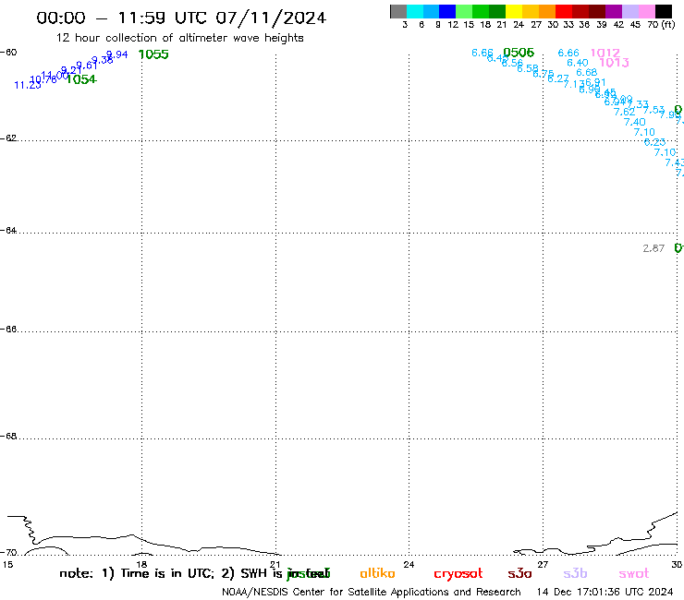This screenshot has width=684, height=600.
Task: Click the '(ft)' unit label in legend
Action: coord(668,25)
